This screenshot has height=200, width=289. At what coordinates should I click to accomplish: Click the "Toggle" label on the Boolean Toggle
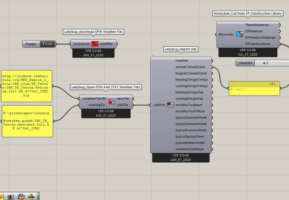[31, 44]
